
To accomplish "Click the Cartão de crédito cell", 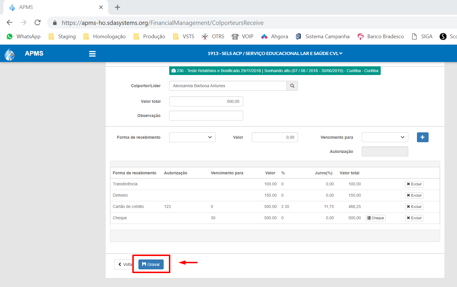I will [x=128, y=206].
